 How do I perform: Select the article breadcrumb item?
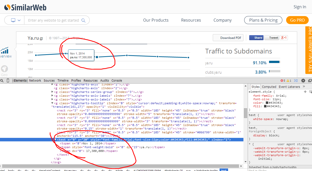(119, 170)
